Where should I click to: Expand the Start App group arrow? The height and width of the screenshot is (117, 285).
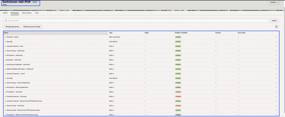point(5,78)
